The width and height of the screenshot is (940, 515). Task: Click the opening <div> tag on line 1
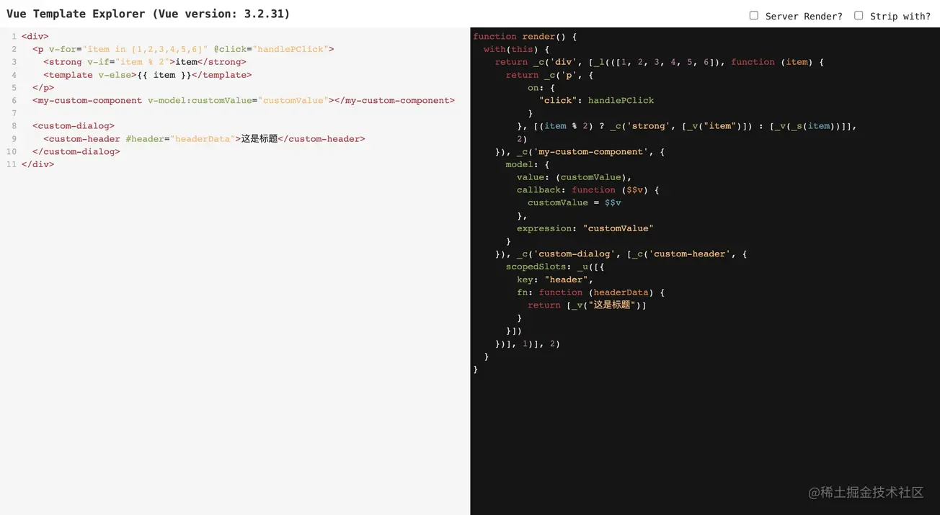(x=35, y=36)
